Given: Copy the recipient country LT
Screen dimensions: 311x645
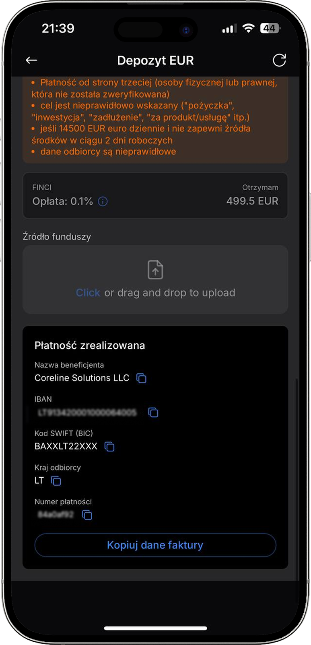Looking at the screenshot, I should (x=56, y=481).
